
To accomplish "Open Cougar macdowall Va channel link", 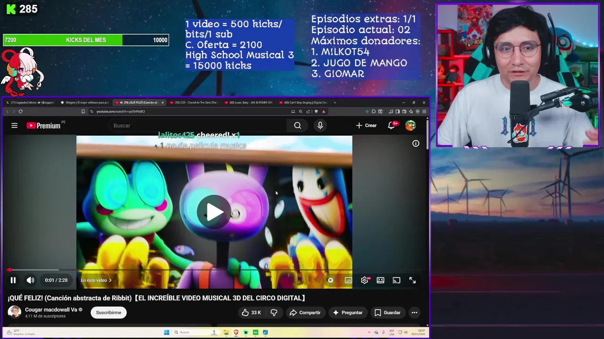I will coord(51,310).
